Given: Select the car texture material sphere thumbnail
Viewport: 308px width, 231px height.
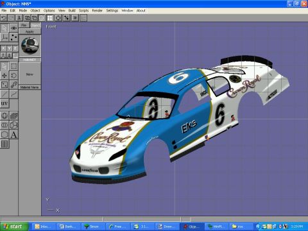Looking at the screenshot, I should coord(30,46).
